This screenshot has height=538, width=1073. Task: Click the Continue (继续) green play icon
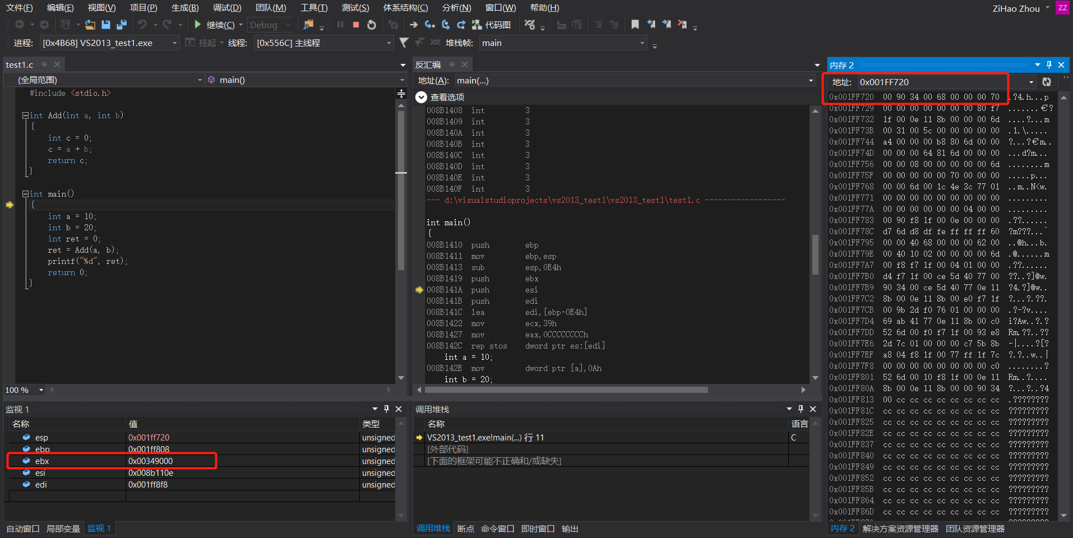coord(197,25)
